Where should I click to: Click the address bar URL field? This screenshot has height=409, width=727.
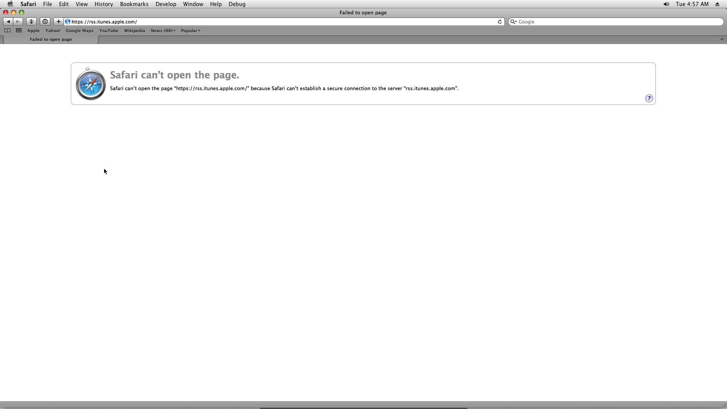pos(284,22)
